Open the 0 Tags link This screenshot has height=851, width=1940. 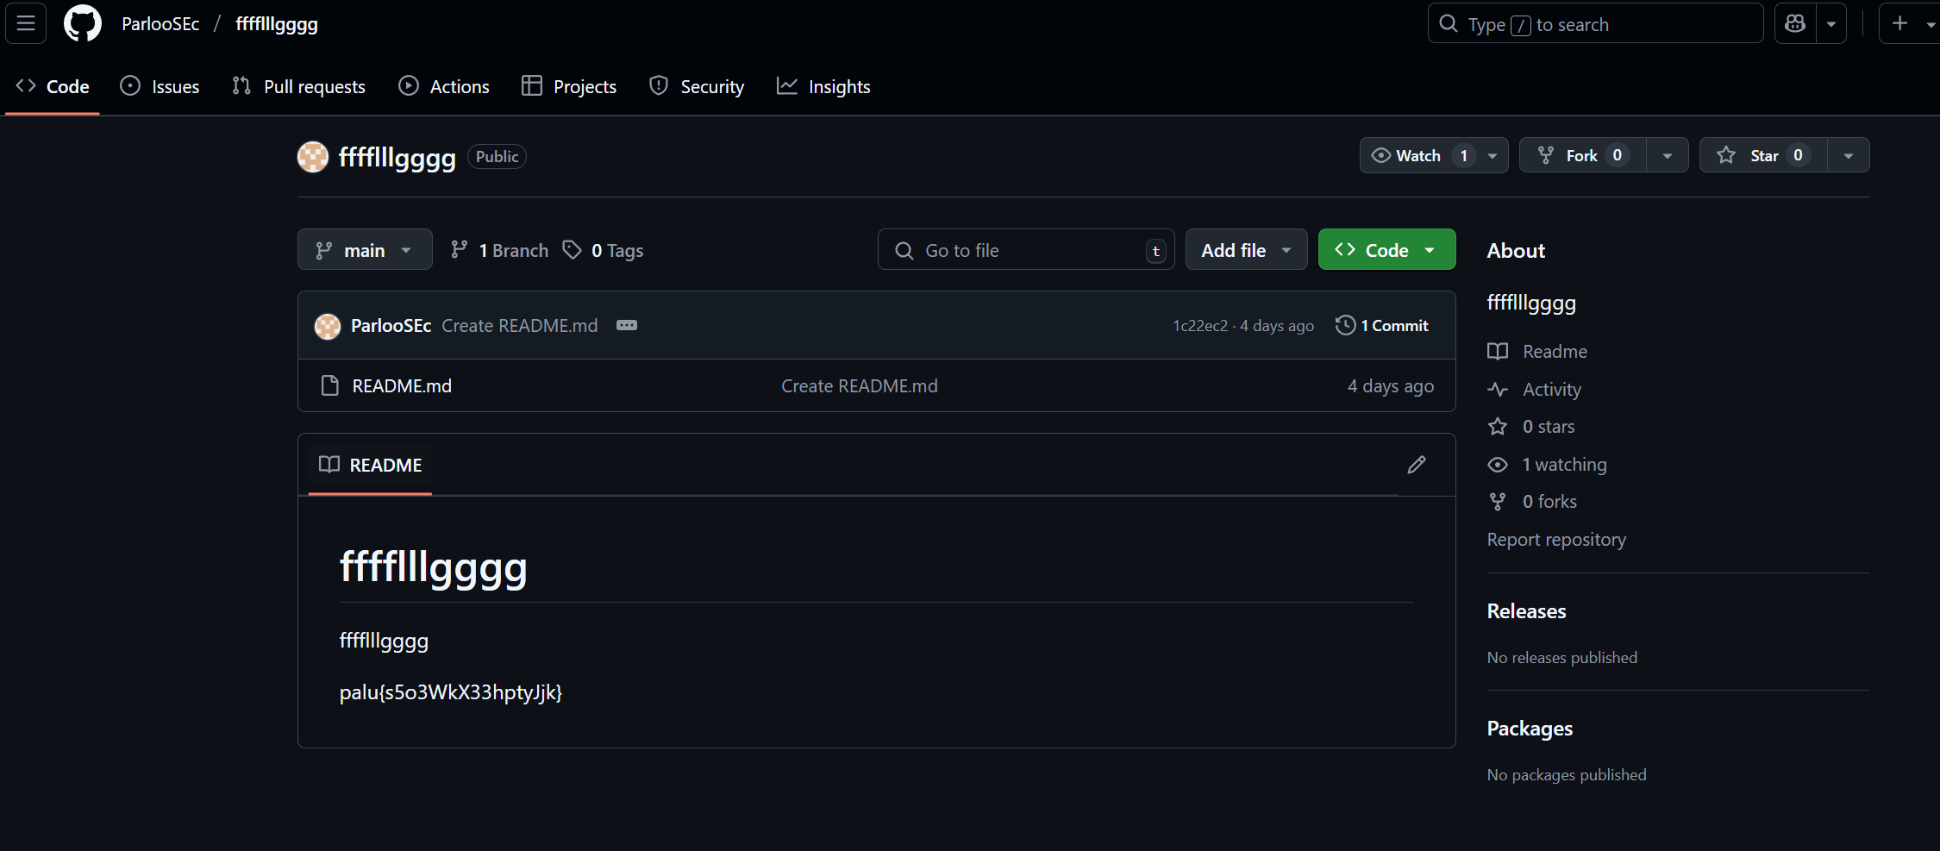[x=604, y=250]
